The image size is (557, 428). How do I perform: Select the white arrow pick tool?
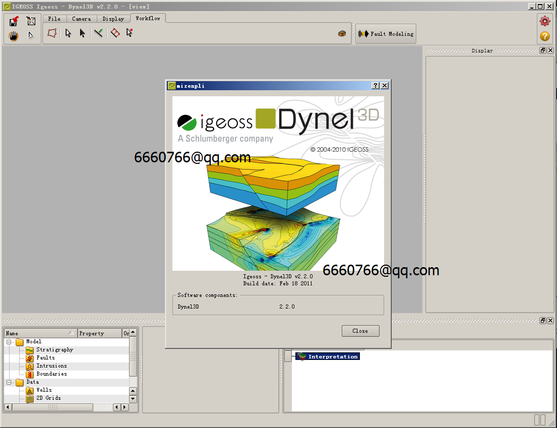coord(68,33)
